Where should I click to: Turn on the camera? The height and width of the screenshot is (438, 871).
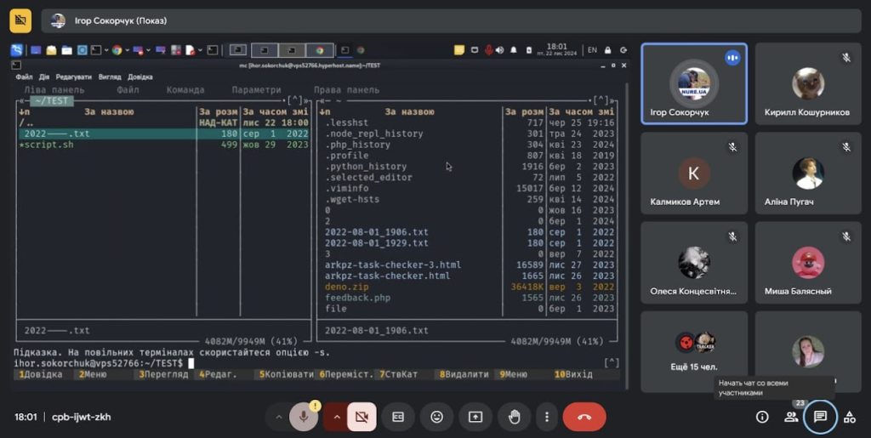point(361,417)
